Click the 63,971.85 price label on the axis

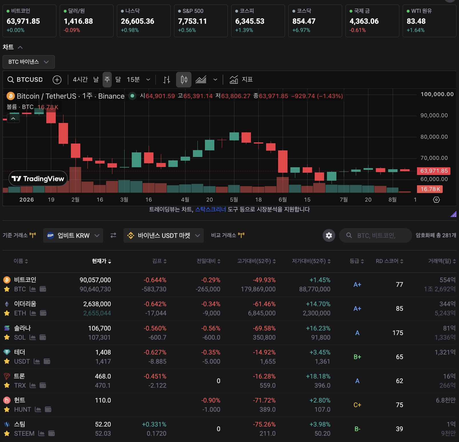[434, 171]
